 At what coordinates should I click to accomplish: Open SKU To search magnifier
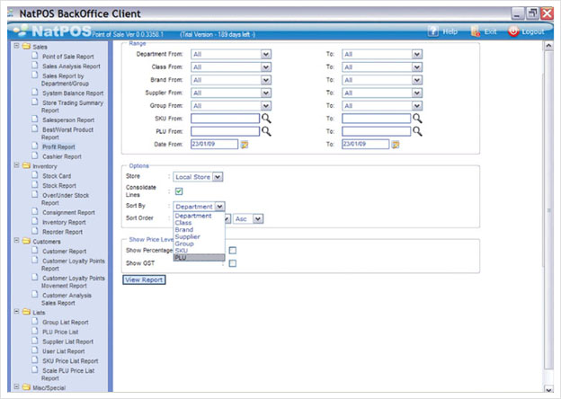[417, 119]
